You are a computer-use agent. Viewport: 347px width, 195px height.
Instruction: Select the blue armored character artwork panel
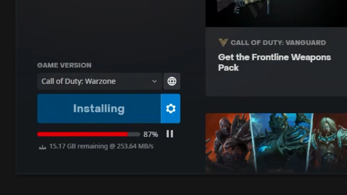pyautogui.click(x=282, y=143)
